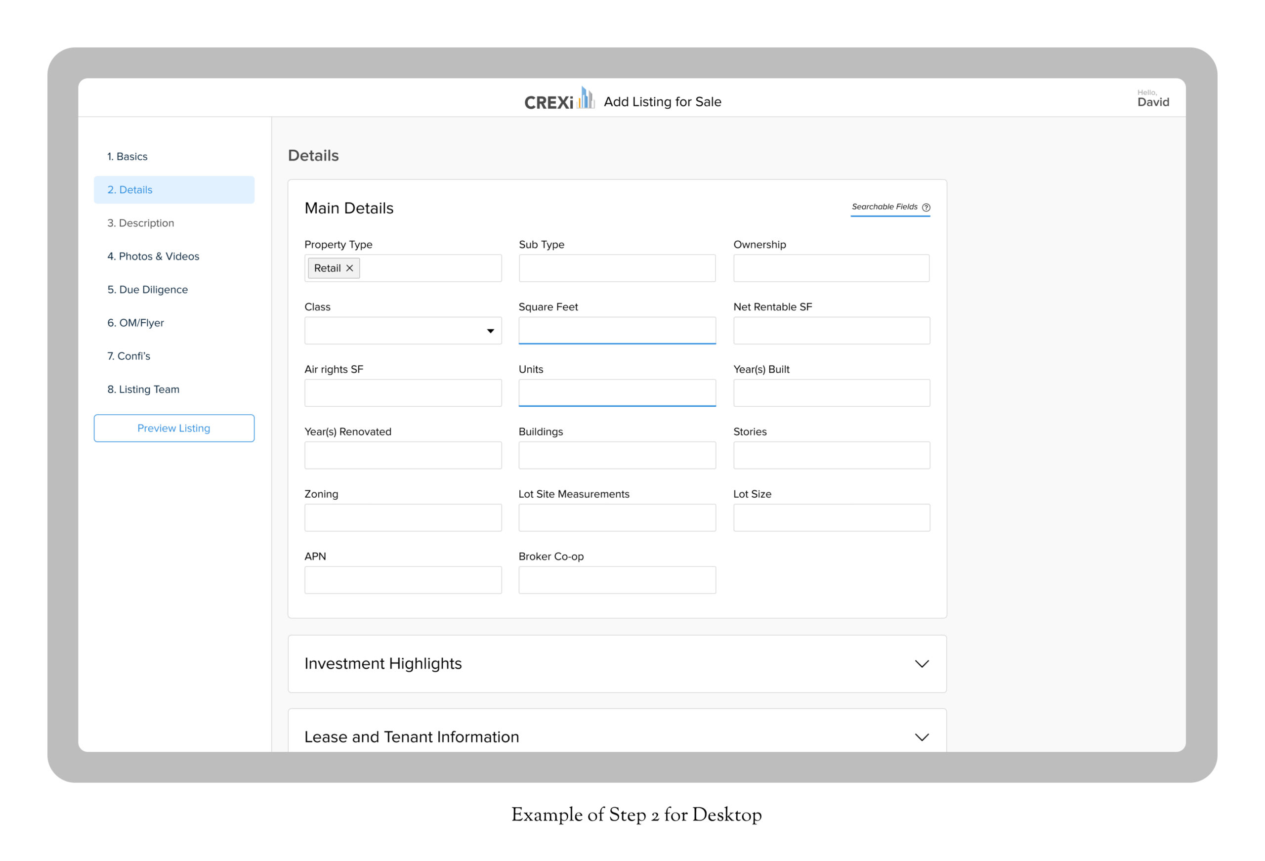
Task: Select the 2. Details step
Action: (x=130, y=190)
